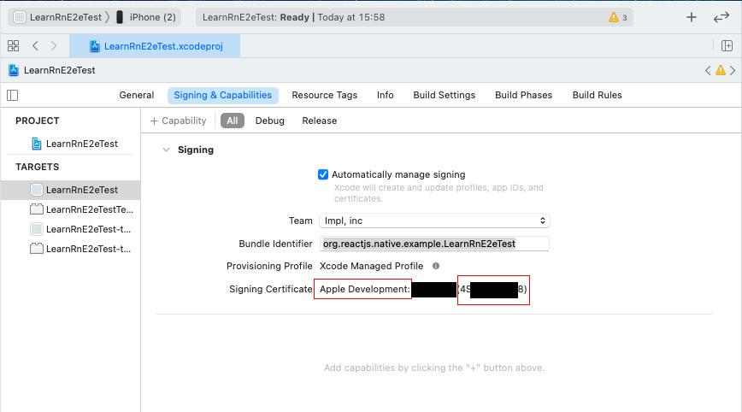742x412 pixels.
Task: Click the Apple Development certificate text
Action: click(x=365, y=289)
